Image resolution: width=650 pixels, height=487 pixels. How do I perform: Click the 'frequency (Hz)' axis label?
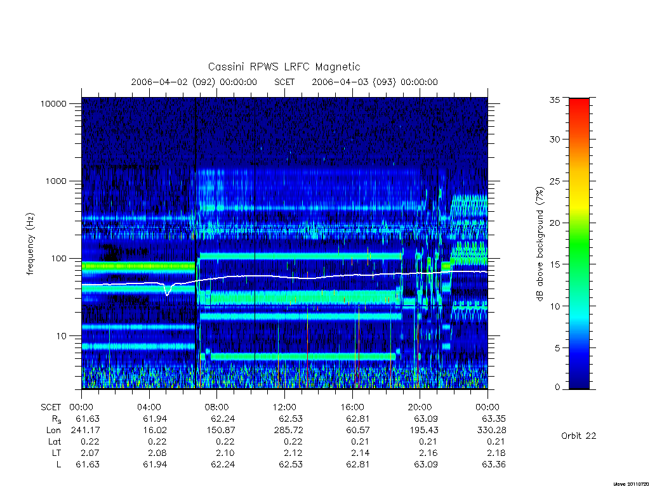[30, 244]
